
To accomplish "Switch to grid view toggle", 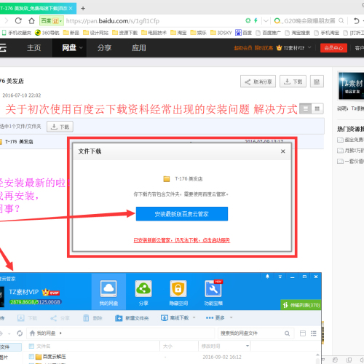I will click(x=317, y=108).
